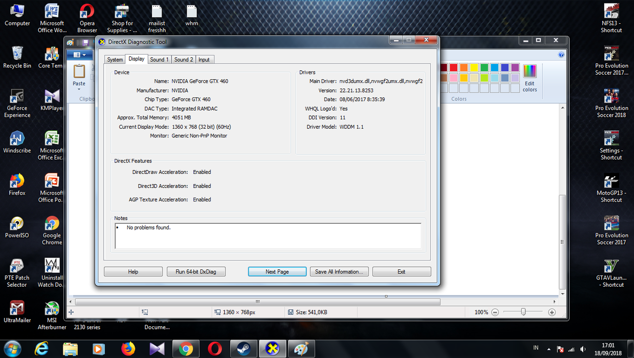This screenshot has width=634, height=358.
Task: Switch to the Sound 1 tab
Action: [x=159, y=59]
